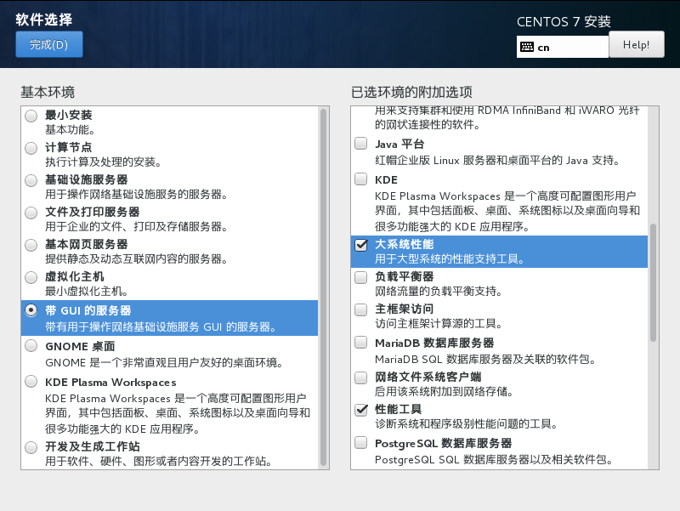Click the 基本环境 section heading
Image resolution: width=680 pixels, height=511 pixels.
(x=48, y=92)
